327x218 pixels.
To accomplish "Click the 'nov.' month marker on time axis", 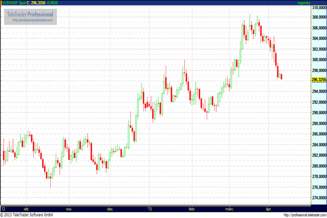I will click(x=69, y=209).
